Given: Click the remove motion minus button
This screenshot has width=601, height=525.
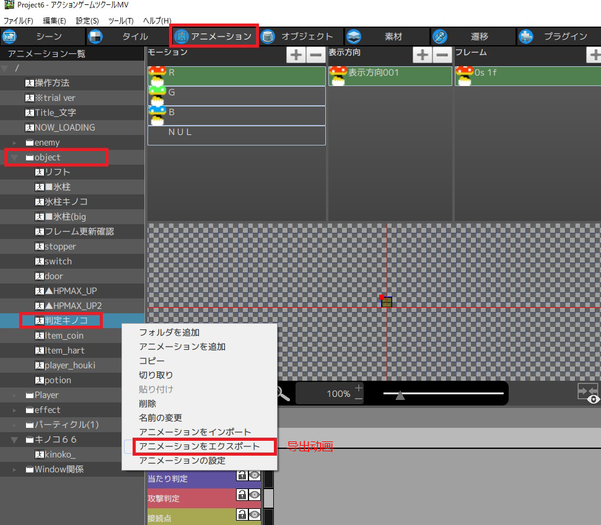Looking at the screenshot, I should tap(315, 55).
